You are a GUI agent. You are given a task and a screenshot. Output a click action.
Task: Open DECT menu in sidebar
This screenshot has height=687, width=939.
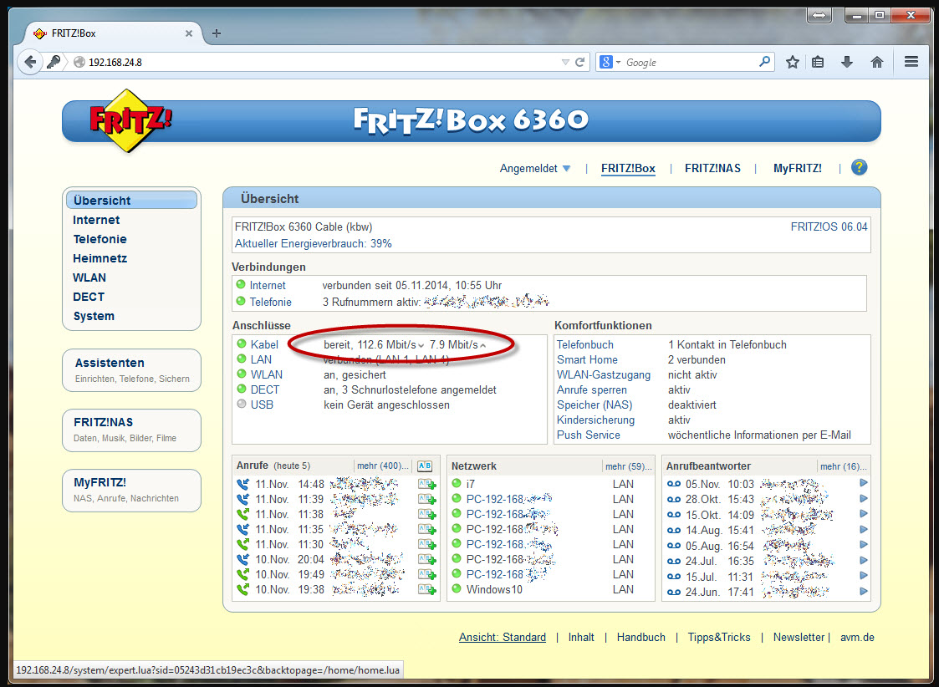click(89, 297)
